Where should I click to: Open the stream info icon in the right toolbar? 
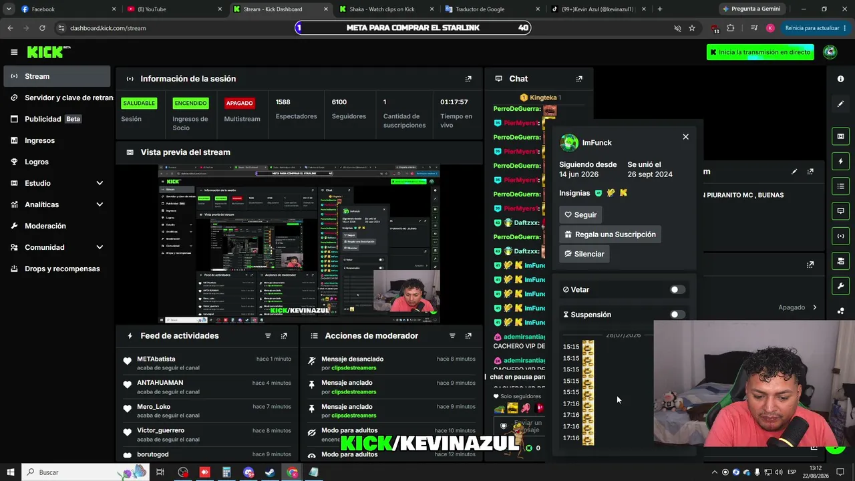click(840, 79)
